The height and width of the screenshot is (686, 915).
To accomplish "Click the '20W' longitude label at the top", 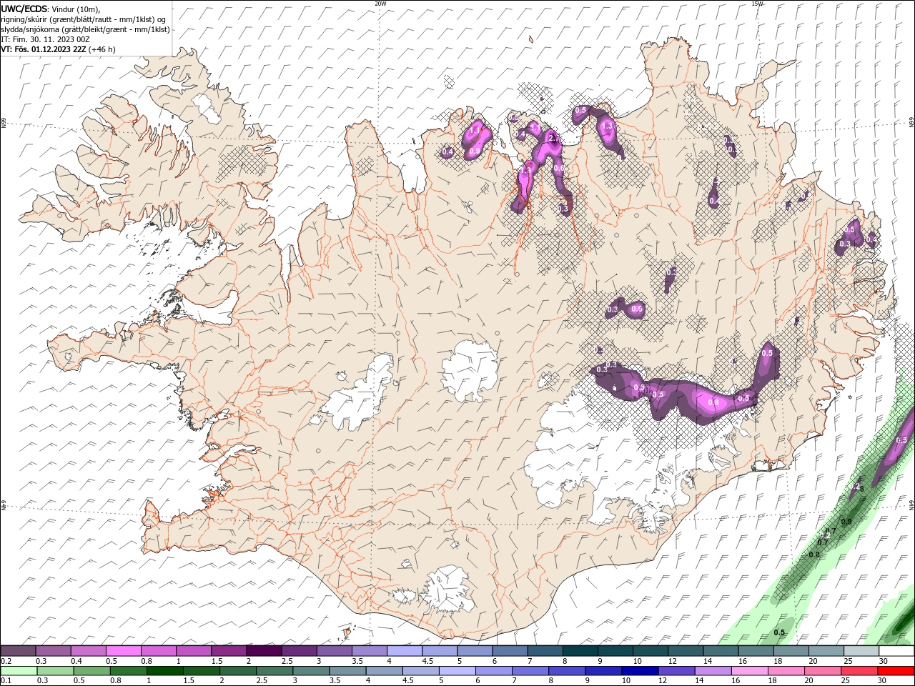I will point(380,4).
